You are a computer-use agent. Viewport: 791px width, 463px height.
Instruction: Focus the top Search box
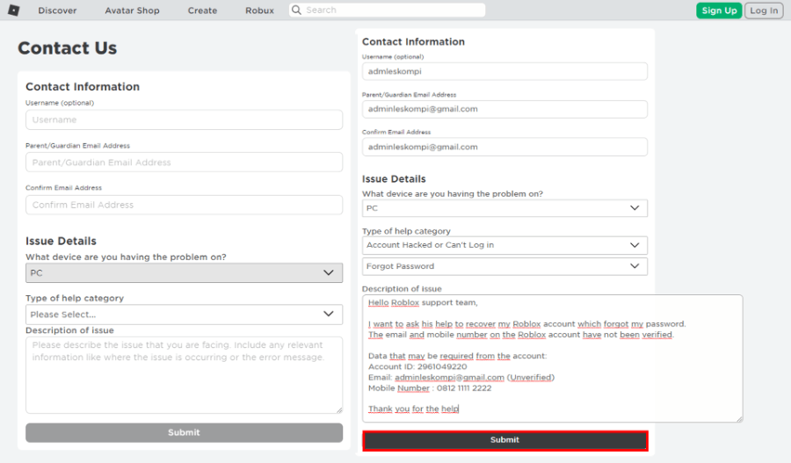pos(387,10)
